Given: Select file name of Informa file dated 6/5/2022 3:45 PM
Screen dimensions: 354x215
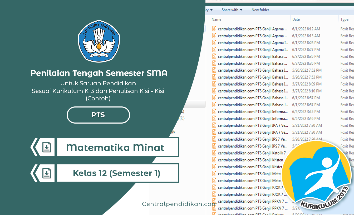Looking at the screenshot, I should tap(253, 112).
